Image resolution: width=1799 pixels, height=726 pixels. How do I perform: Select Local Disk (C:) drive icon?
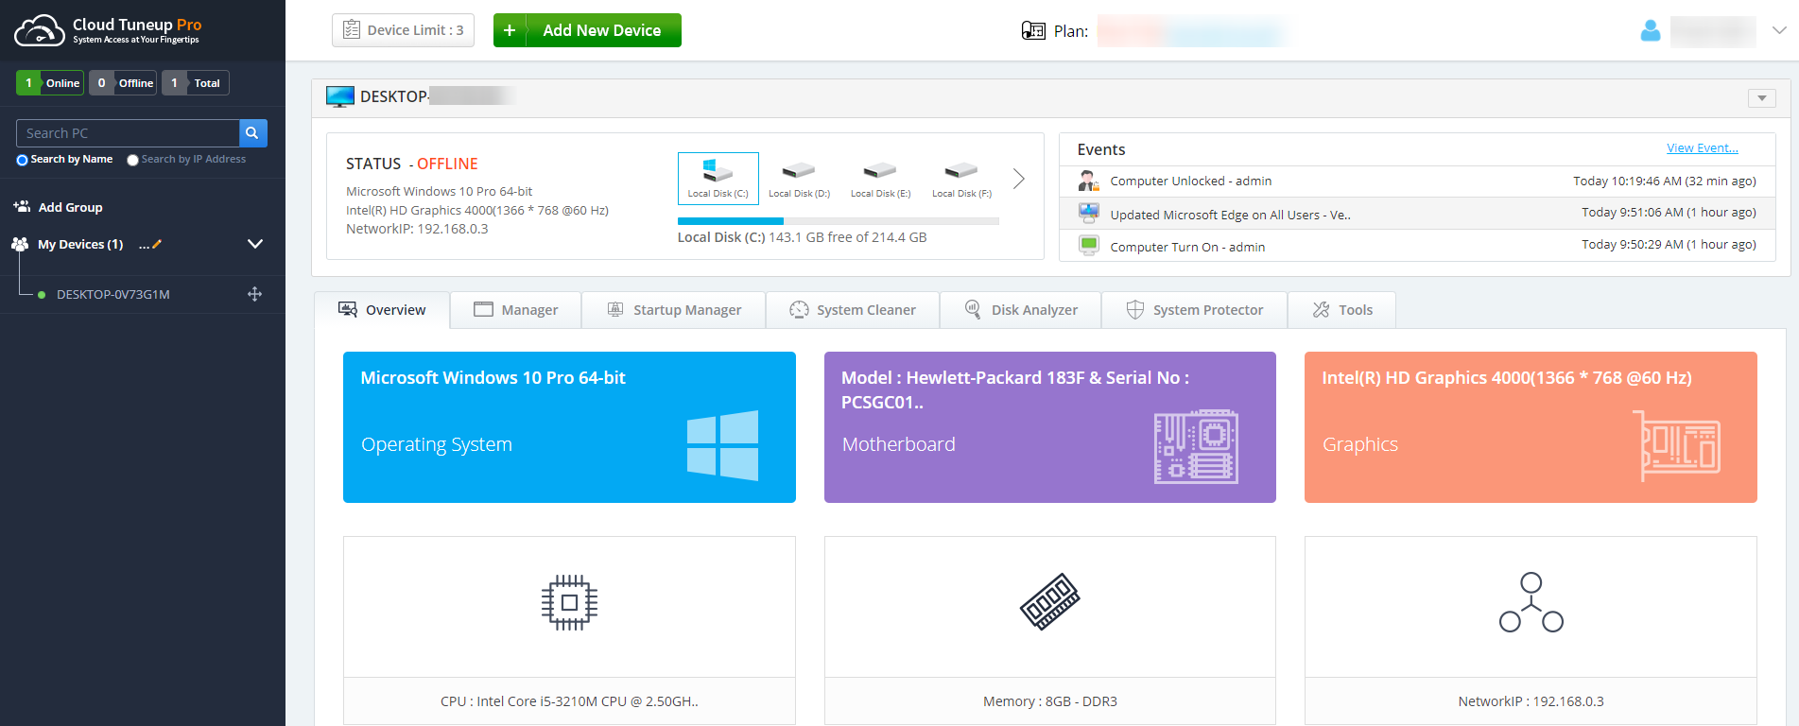tap(718, 178)
